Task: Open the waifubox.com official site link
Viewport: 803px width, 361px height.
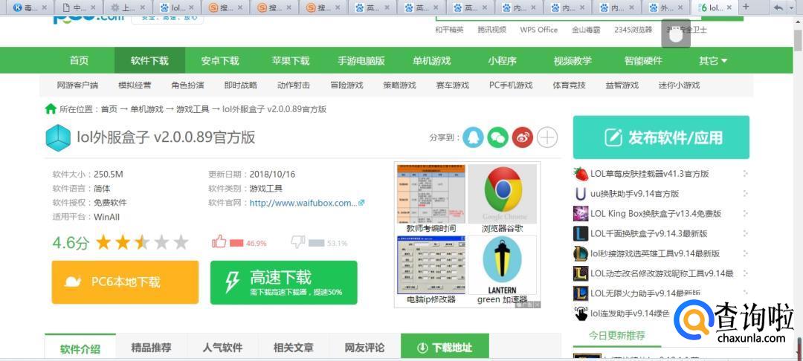Action: pyautogui.click(x=303, y=203)
